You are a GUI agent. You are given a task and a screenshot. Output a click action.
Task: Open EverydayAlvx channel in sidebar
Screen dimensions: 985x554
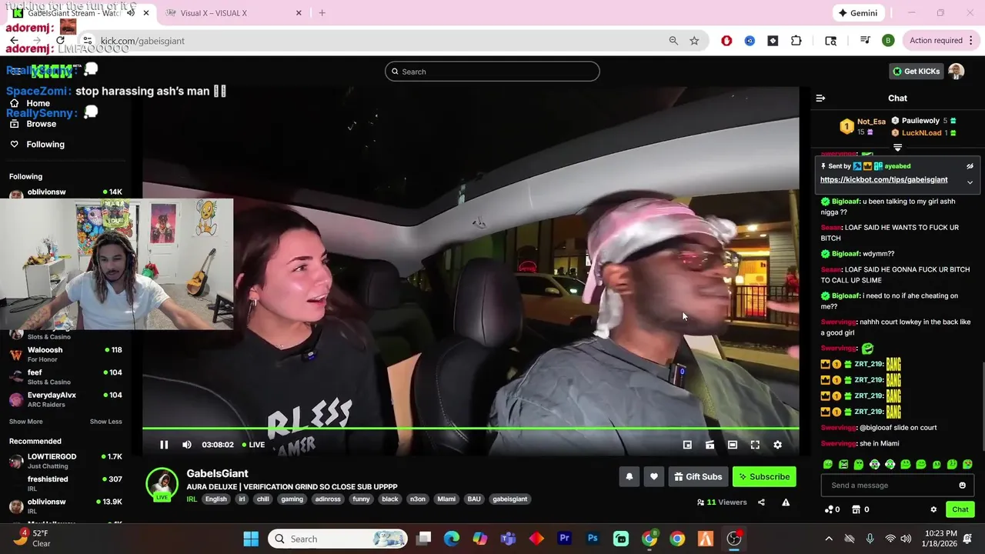[x=65, y=399]
